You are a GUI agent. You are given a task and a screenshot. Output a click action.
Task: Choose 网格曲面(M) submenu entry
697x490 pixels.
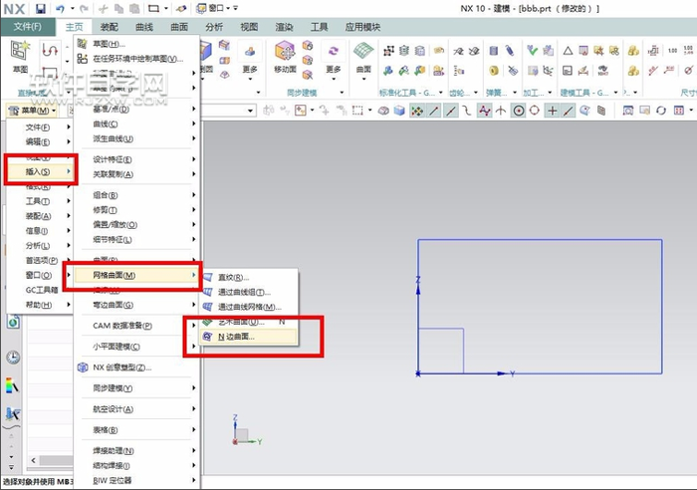pyautogui.click(x=135, y=276)
